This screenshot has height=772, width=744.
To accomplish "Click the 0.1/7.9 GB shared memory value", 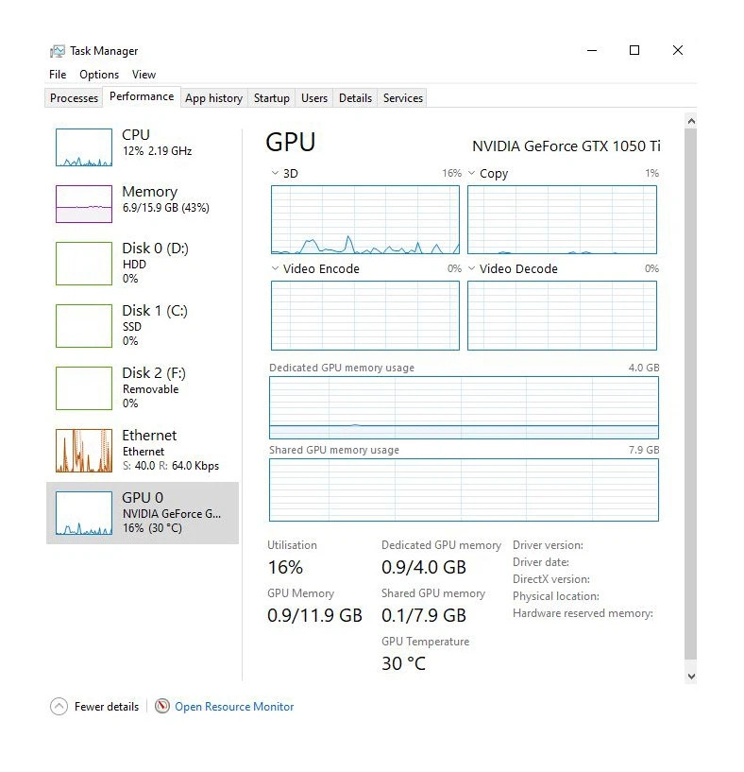I will (424, 615).
